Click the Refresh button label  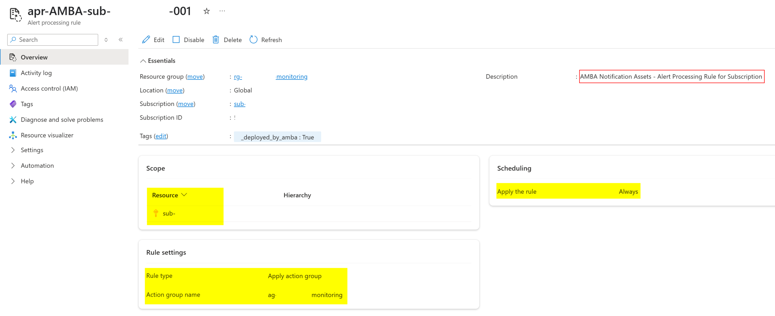coord(271,40)
